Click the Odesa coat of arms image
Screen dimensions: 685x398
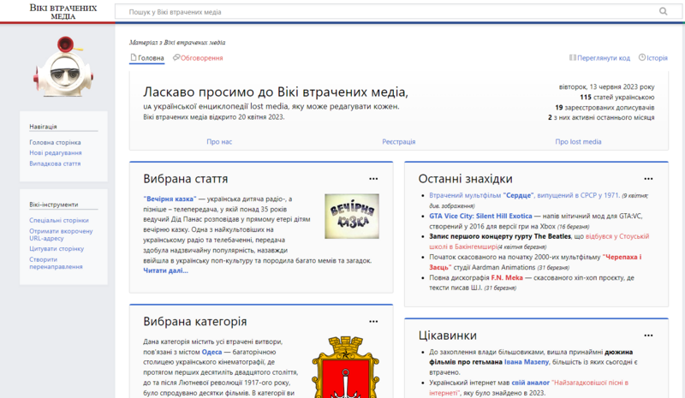(x=346, y=367)
